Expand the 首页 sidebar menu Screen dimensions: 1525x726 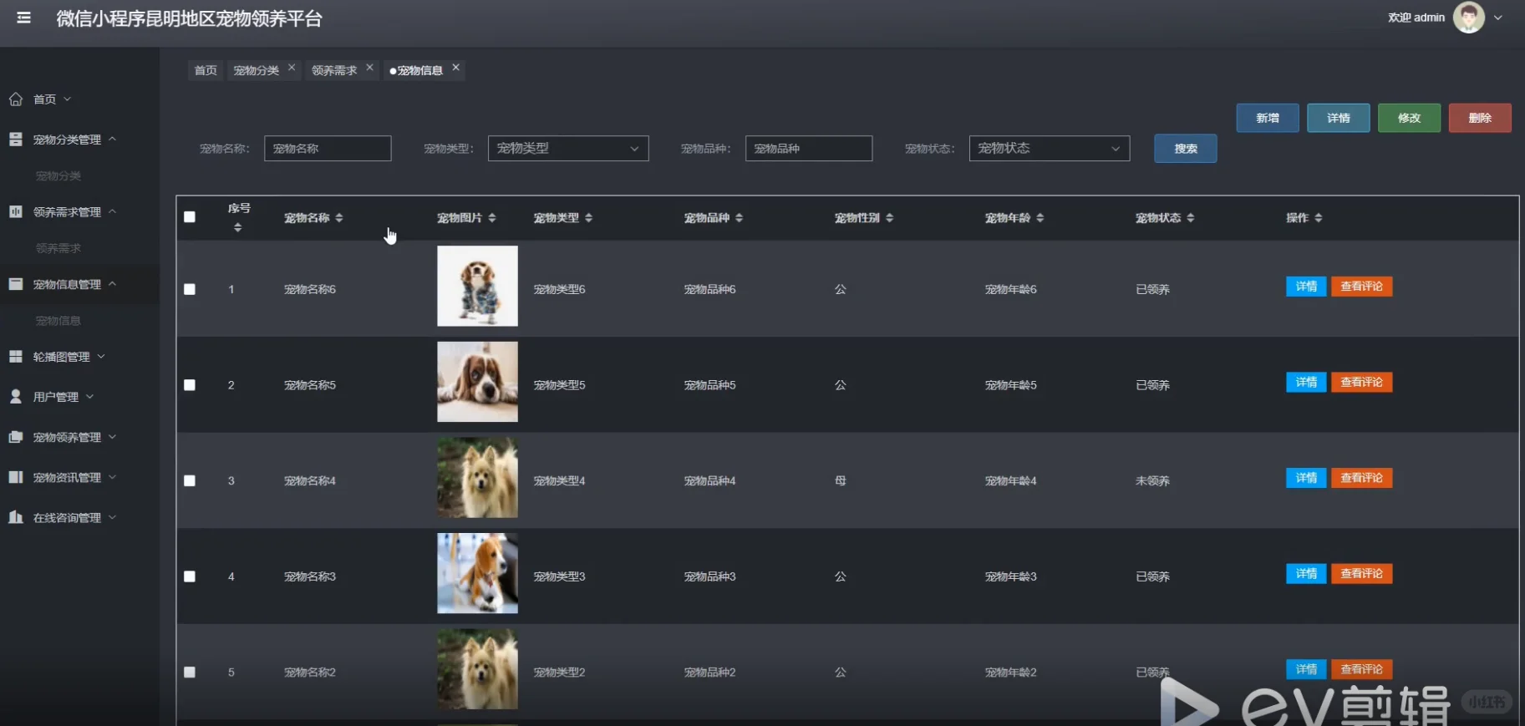(x=68, y=99)
